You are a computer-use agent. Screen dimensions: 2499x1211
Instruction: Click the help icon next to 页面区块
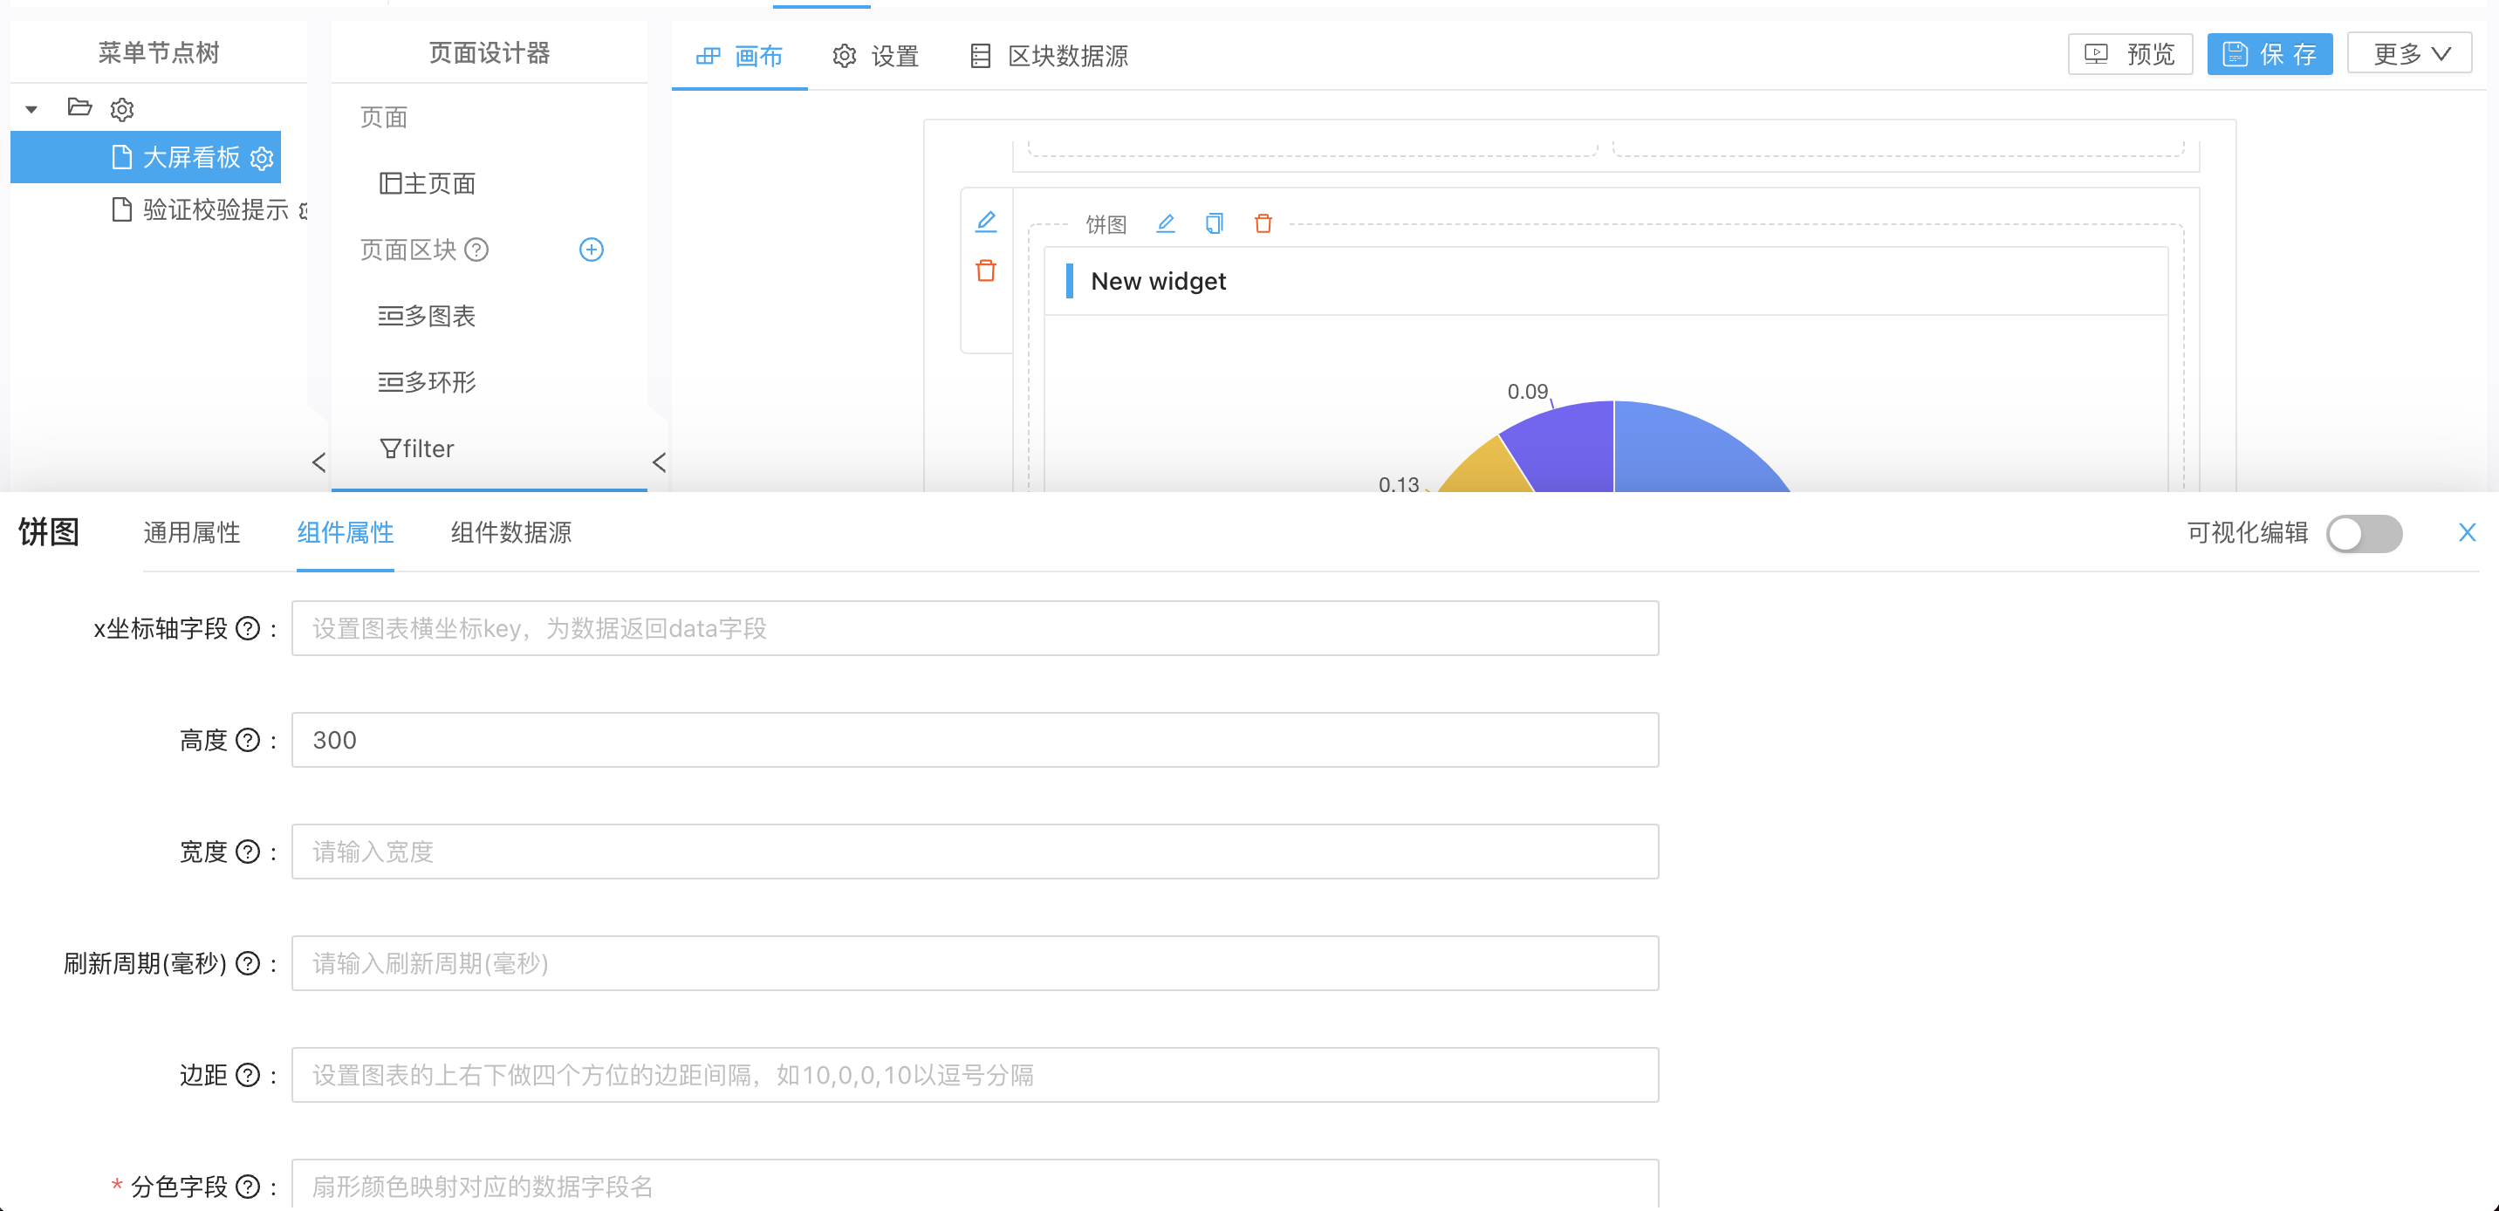click(476, 250)
